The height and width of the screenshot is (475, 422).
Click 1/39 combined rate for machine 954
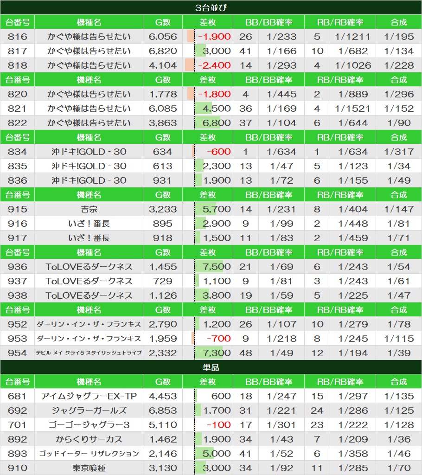[399, 353]
